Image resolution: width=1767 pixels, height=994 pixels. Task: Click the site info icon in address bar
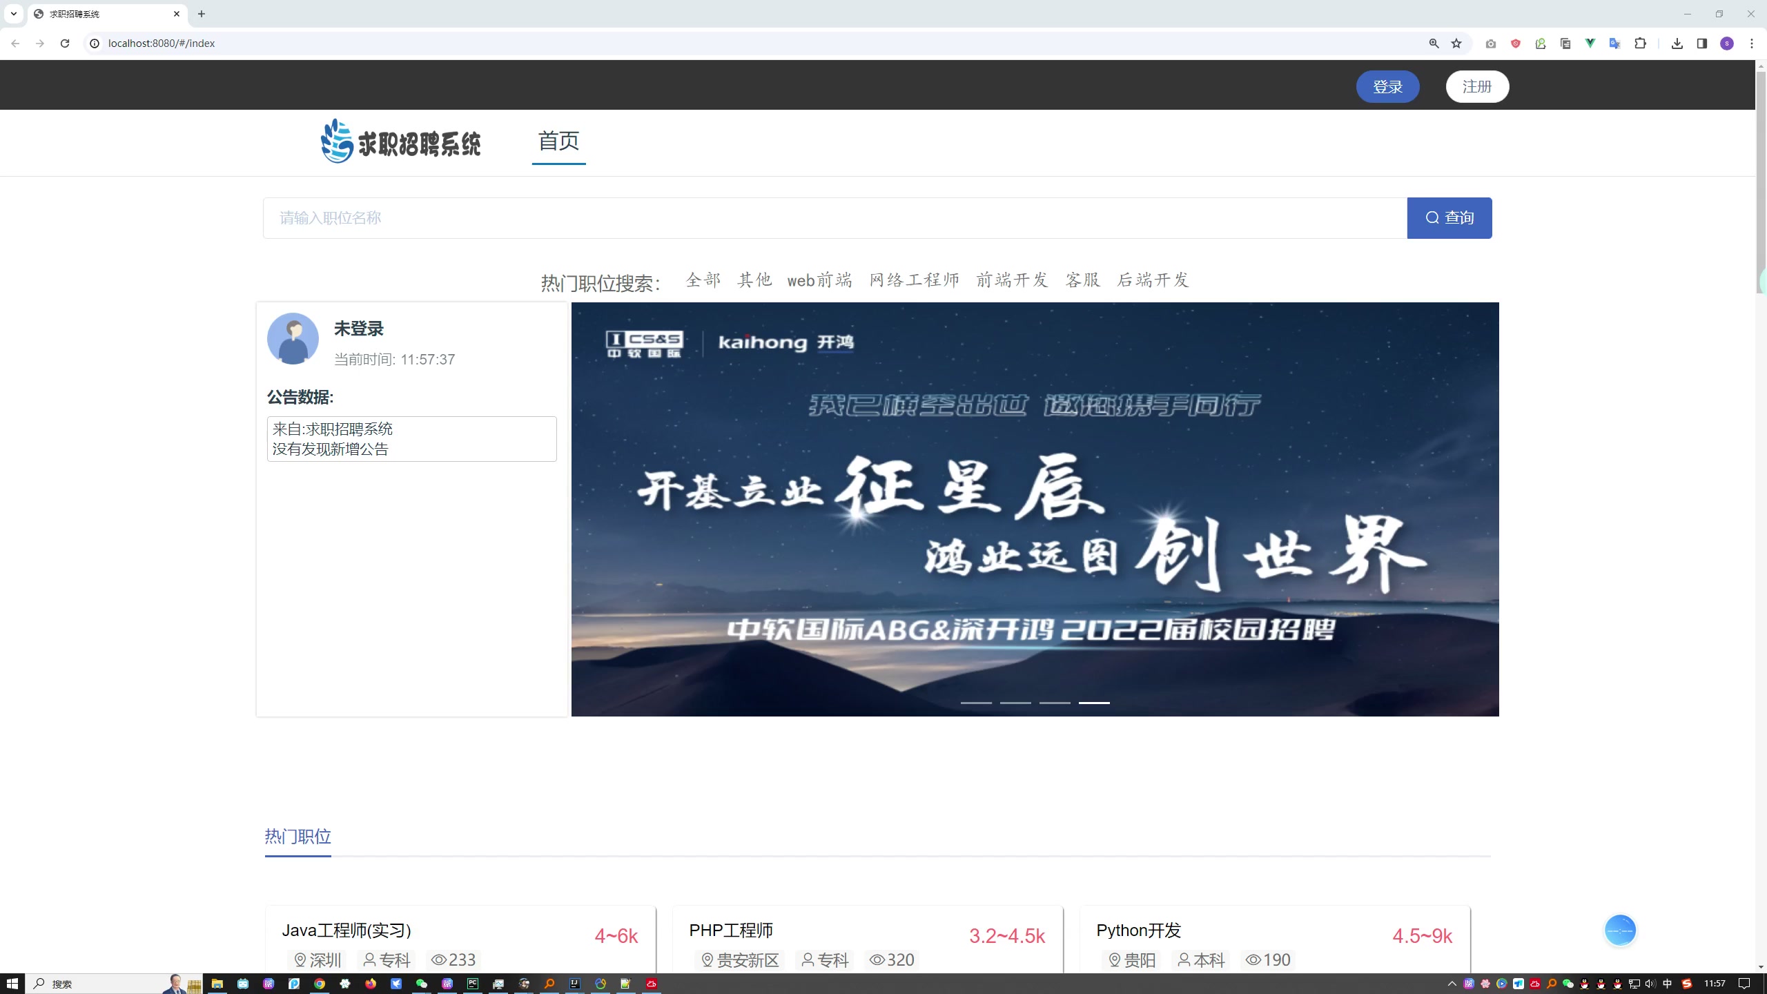tap(95, 43)
